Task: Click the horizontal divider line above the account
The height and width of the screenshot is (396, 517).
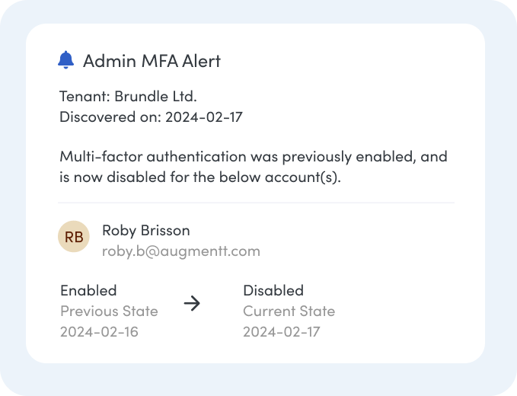Action: click(x=256, y=203)
